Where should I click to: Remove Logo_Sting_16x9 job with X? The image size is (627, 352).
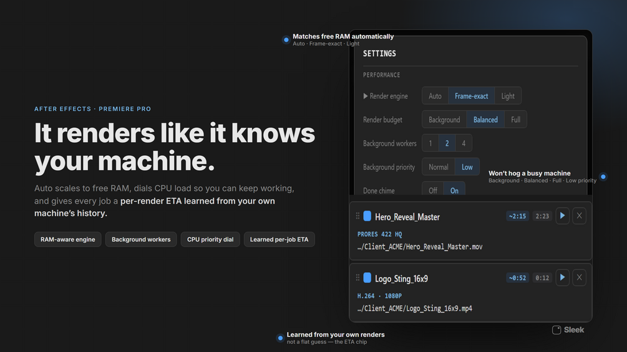[579, 278]
